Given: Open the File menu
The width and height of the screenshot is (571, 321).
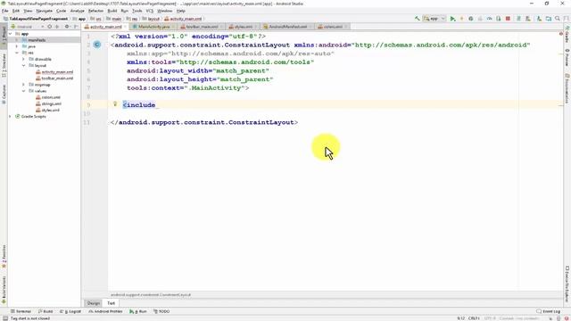Looking at the screenshot, I should point(5,11).
